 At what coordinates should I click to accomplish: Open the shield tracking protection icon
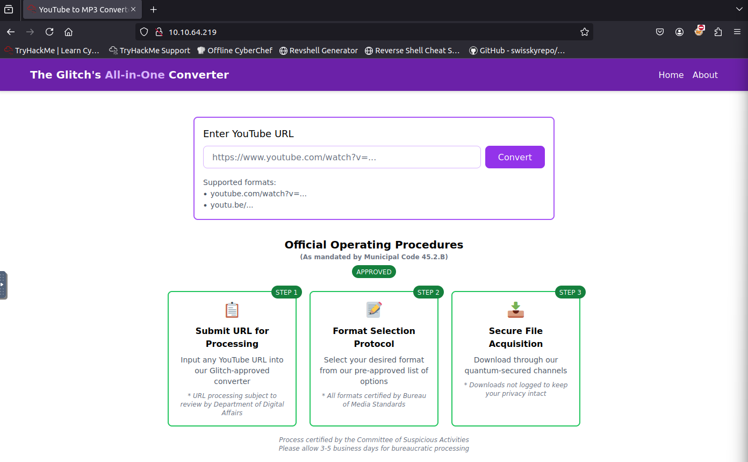tap(144, 32)
